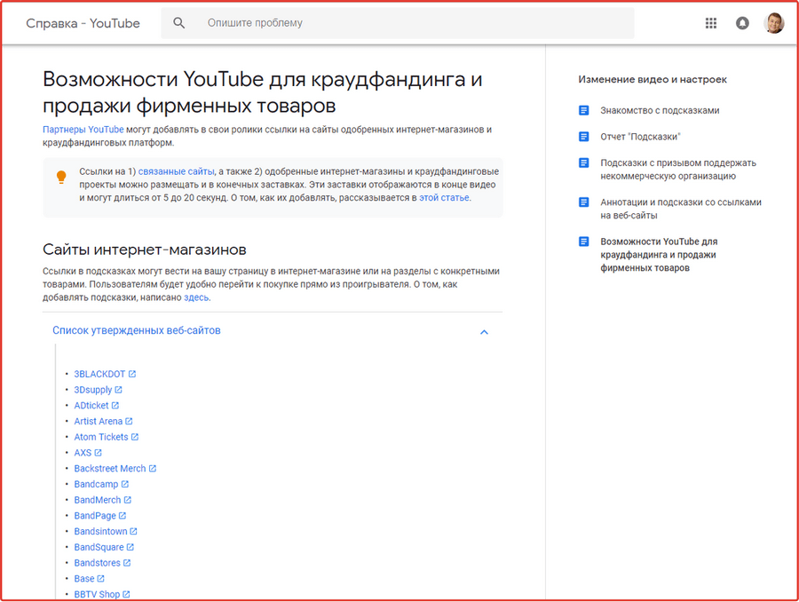
Task: Go to Справка - YouTube home
Action: (x=83, y=23)
